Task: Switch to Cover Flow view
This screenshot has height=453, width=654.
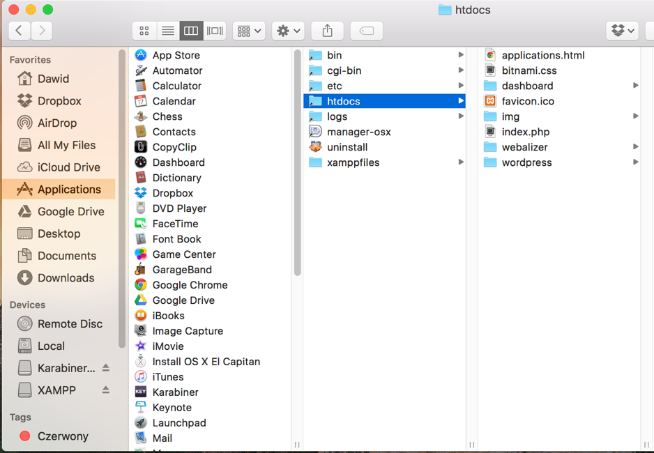Action: pos(215,31)
